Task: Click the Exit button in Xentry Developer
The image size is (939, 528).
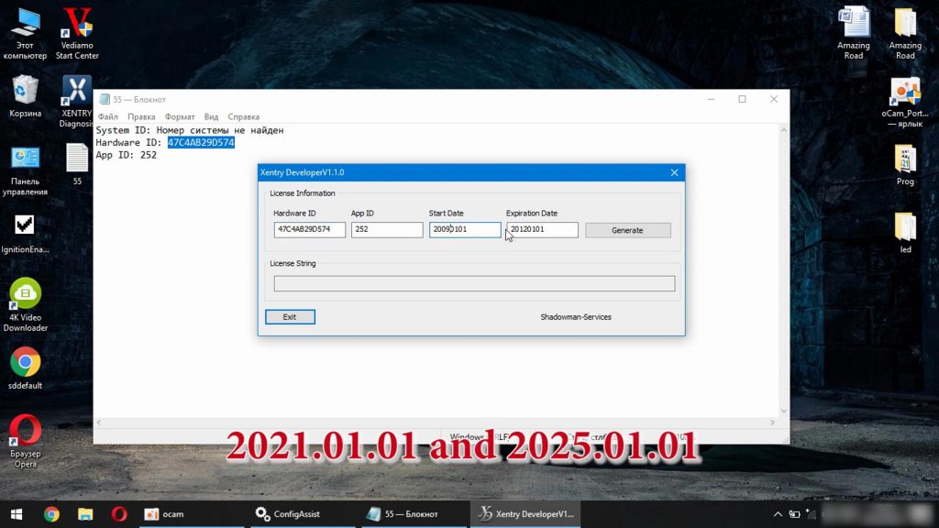Action: (x=290, y=316)
